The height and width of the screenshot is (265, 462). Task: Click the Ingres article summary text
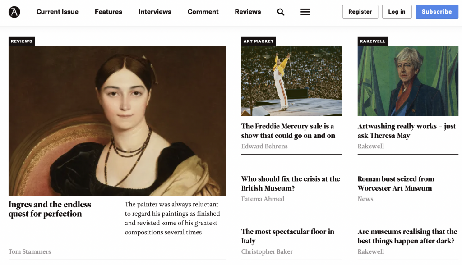[172, 218]
